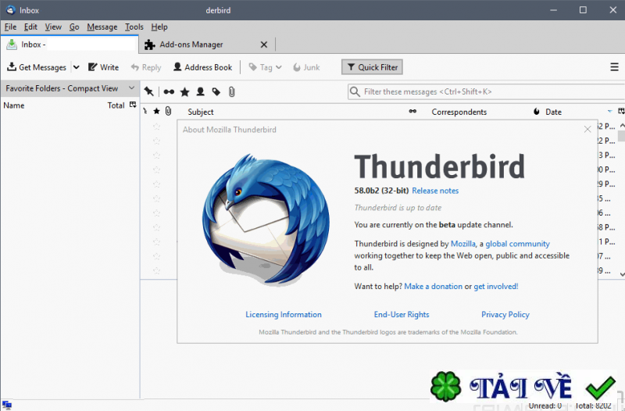The image size is (625, 411).
Task: Click the Reply toolbar button
Action: point(146,67)
